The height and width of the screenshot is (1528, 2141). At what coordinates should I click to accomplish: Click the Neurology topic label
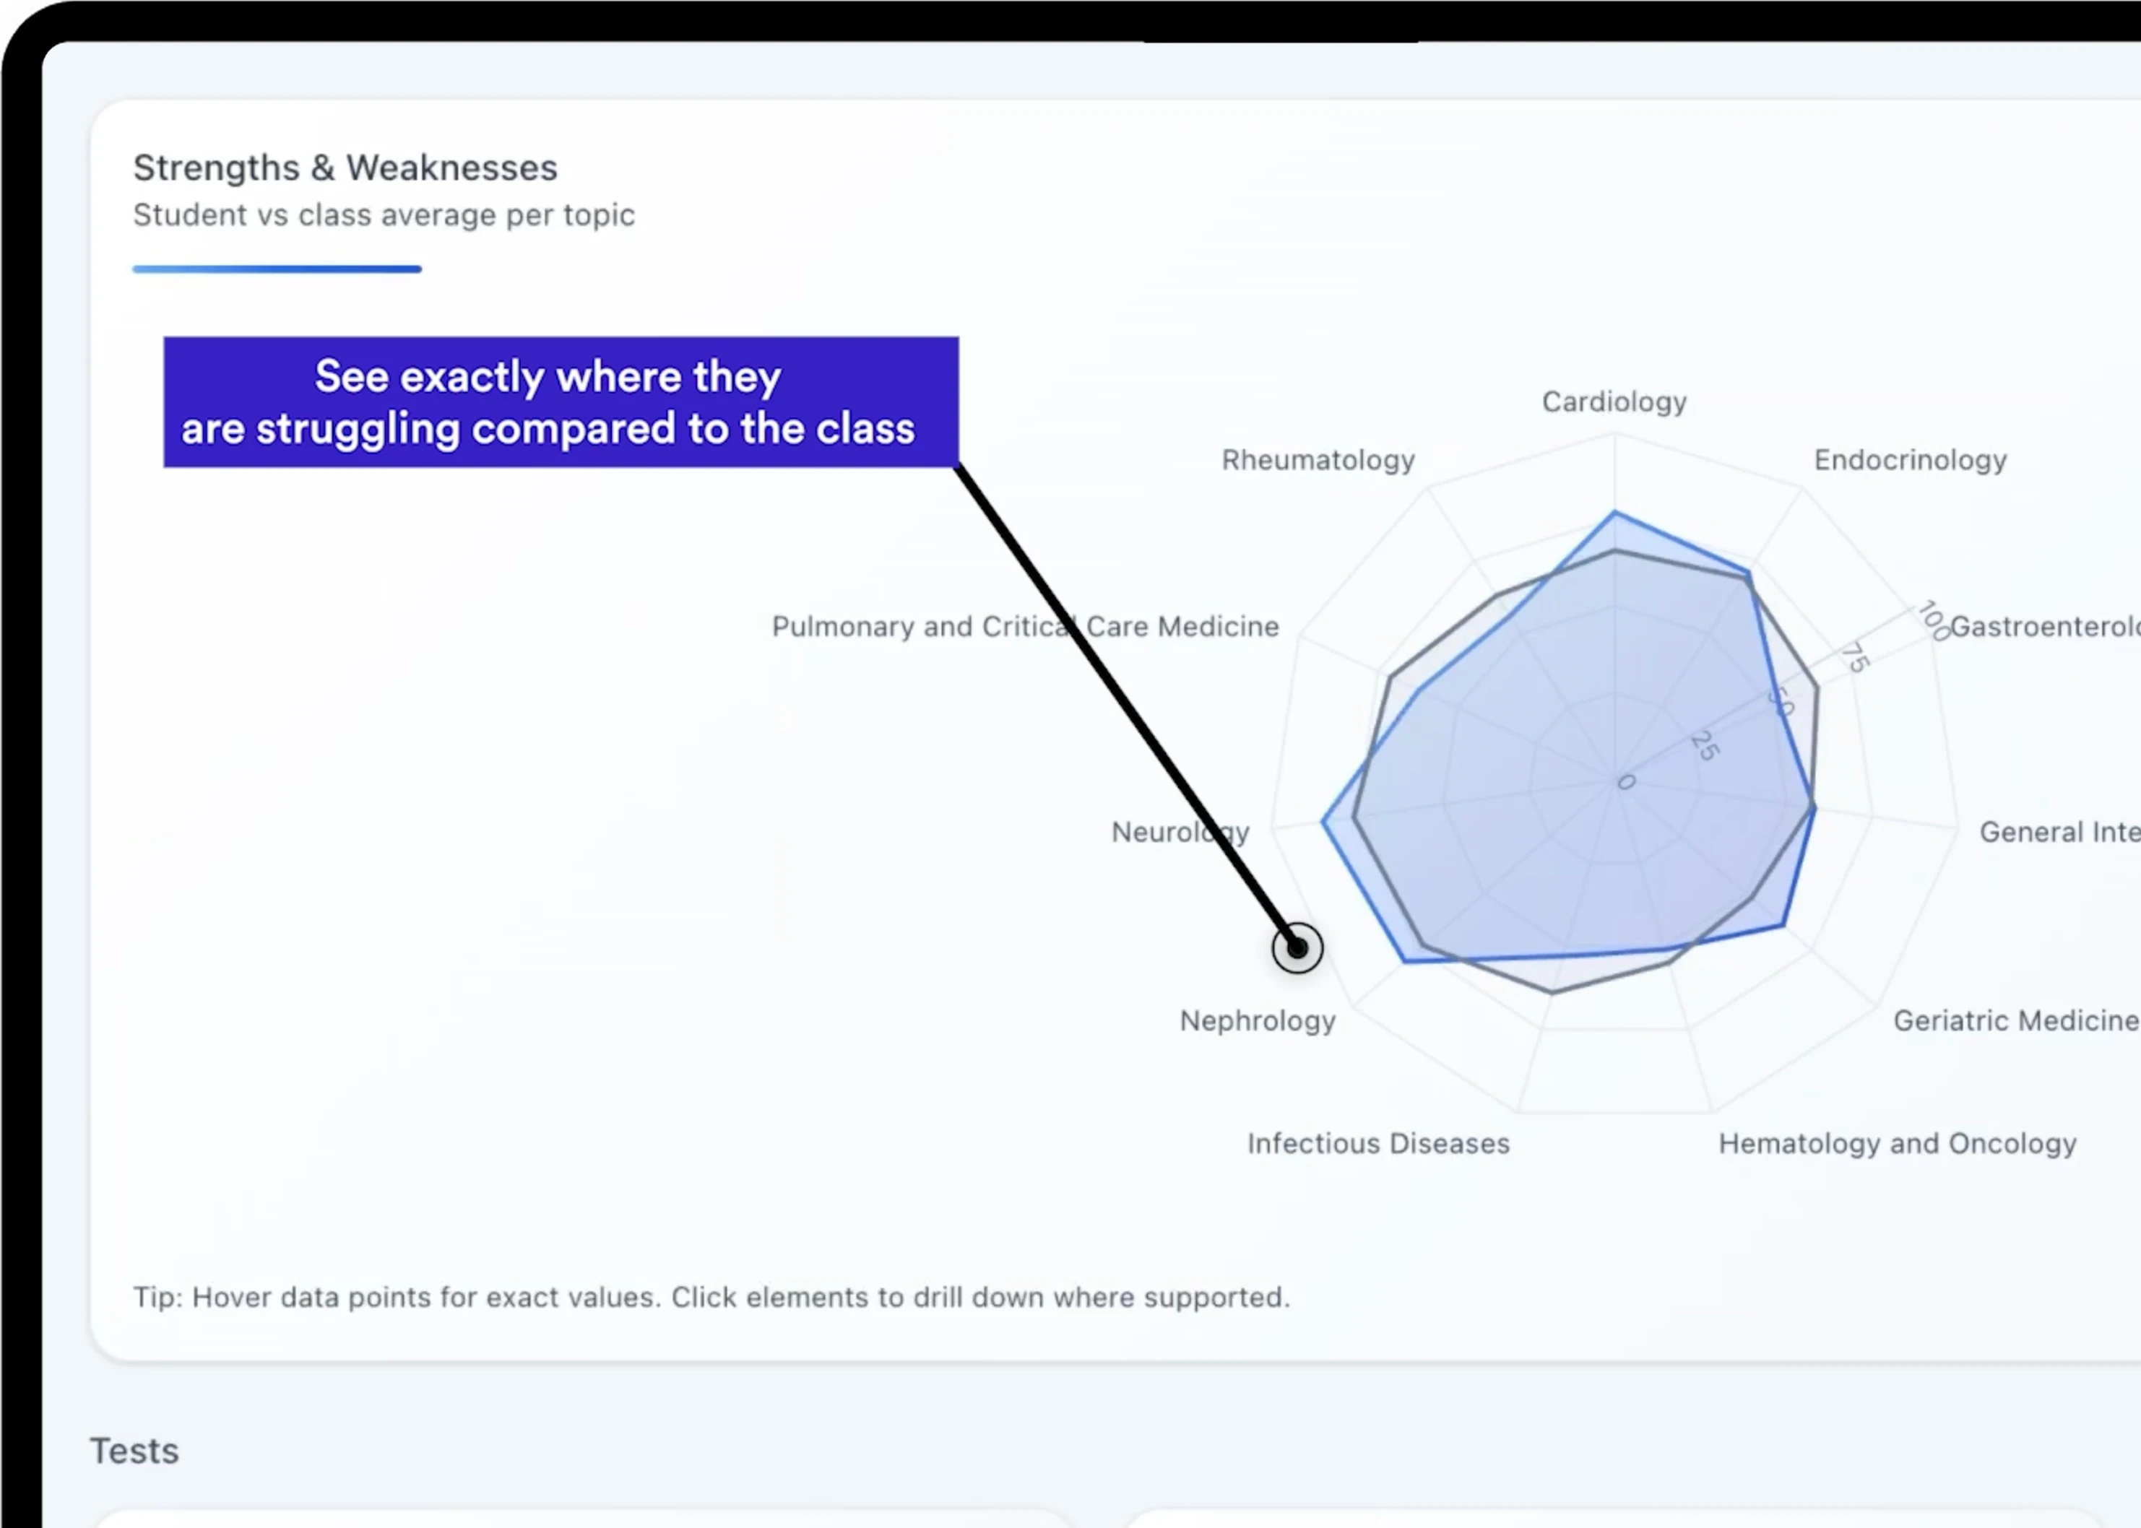click(x=1179, y=832)
